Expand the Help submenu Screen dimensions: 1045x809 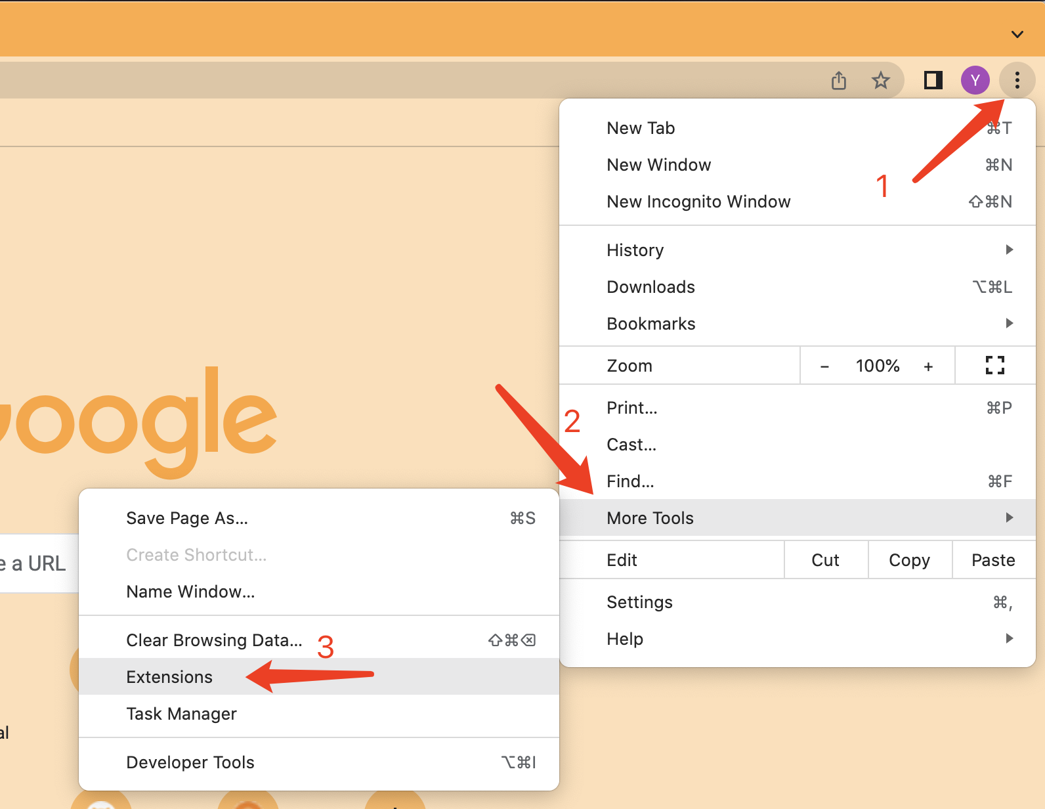(798, 639)
